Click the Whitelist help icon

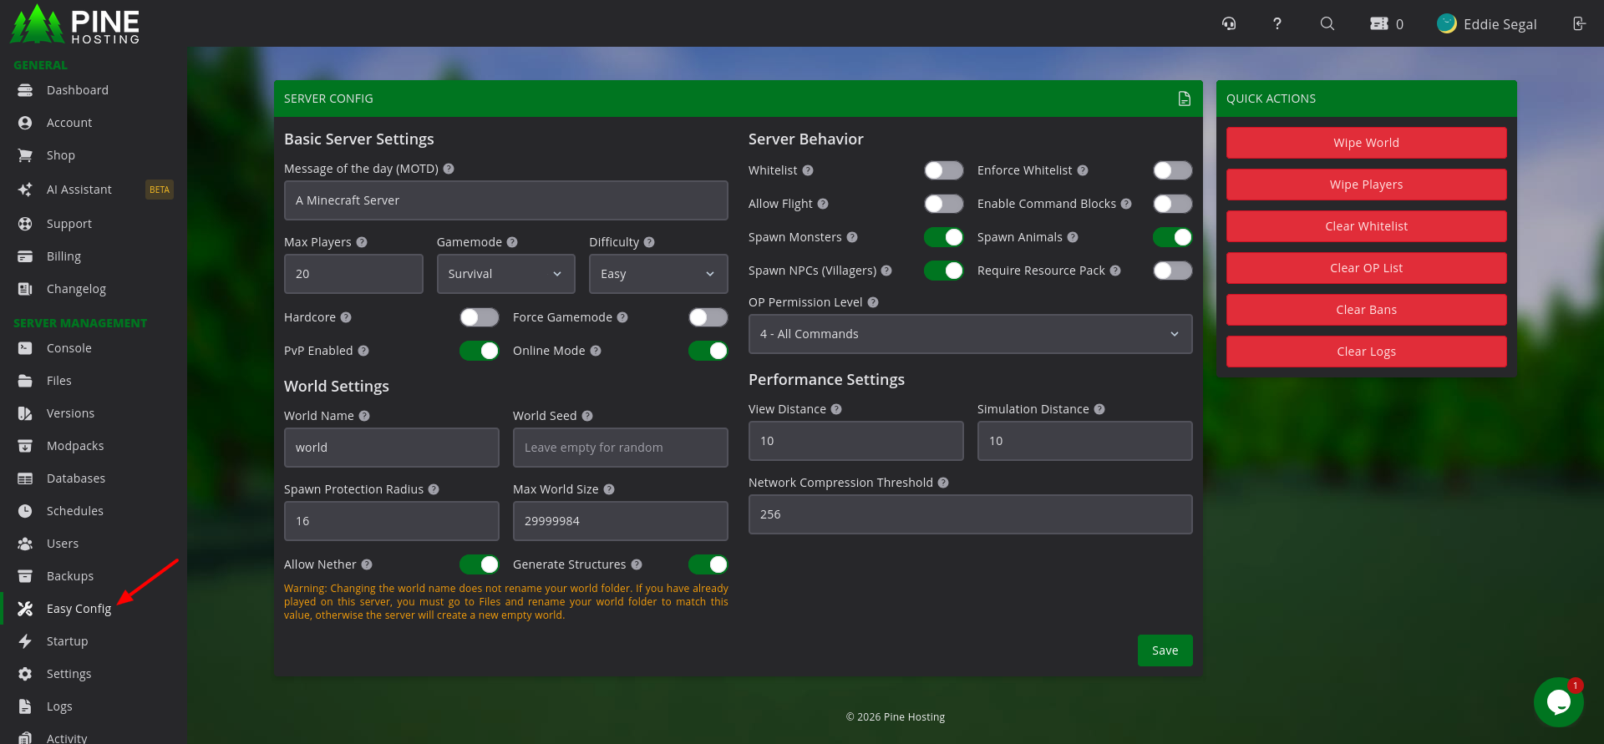(x=808, y=170)
